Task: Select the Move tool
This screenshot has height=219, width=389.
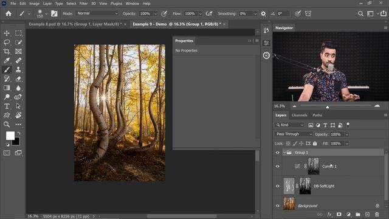Action: 7,33
